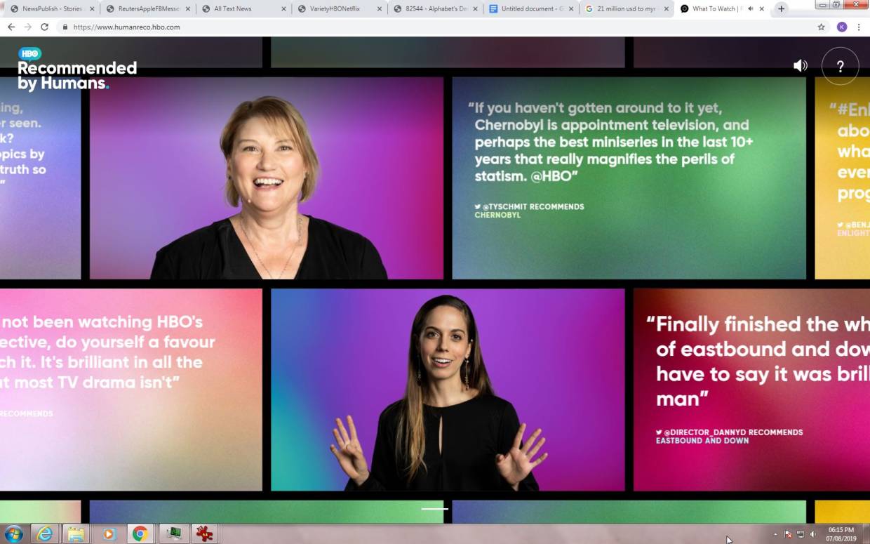This screenshot has height=544, width=870.
Task: Open the network tray icon
Action: [801, 534]
